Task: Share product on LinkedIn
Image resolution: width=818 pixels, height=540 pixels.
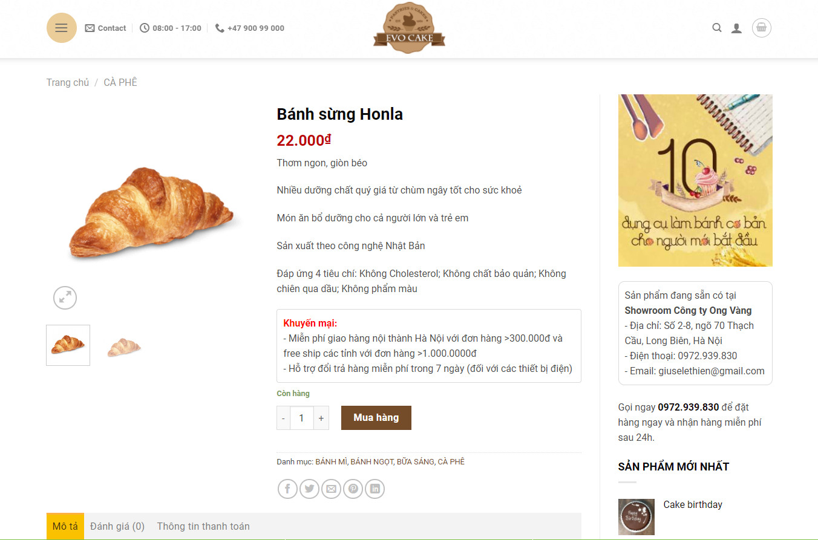Action: point(375,489)
